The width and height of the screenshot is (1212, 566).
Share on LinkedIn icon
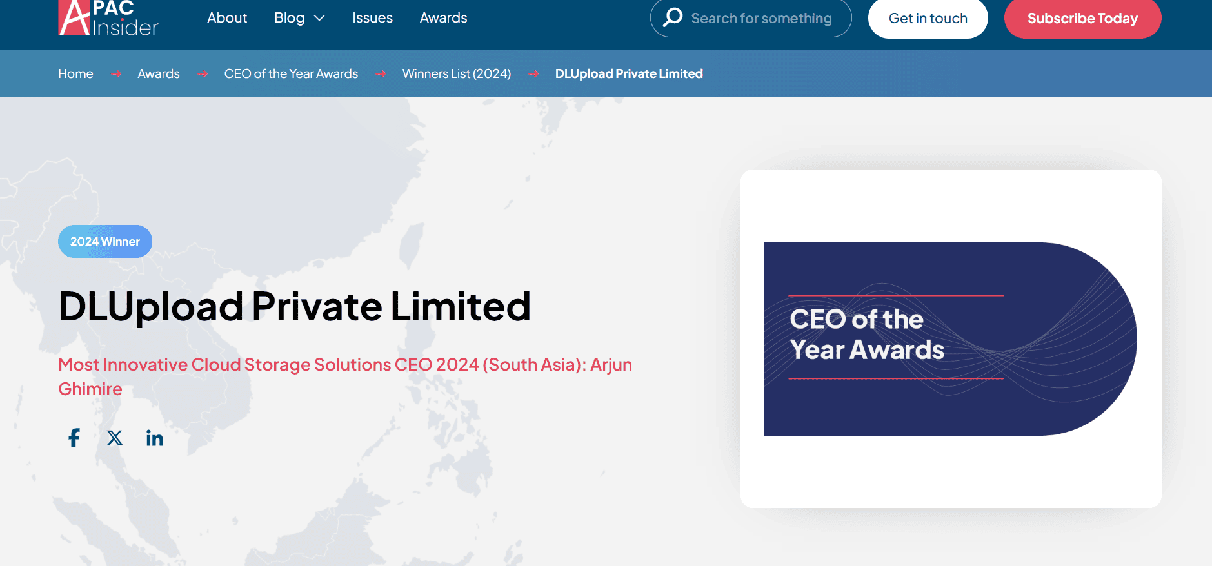tap(155, 438)
